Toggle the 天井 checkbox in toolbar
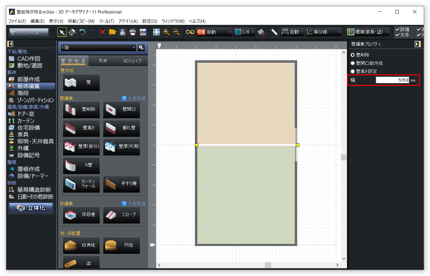The width and height of the screenshot is (430, 276). point(397,35)
